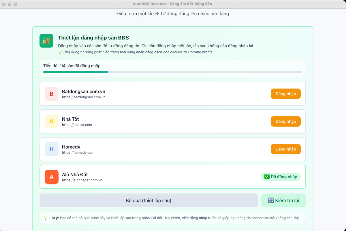This screenshot has height=231, width=346.
Task: Click the login progress bar
Action: pyautogui.click(x=173, y=72)
